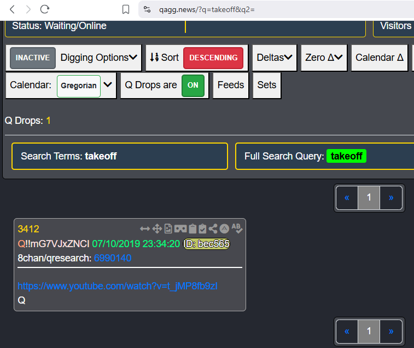
Task: Click the Q signature in drop 3412
Action: click(22, 300)
